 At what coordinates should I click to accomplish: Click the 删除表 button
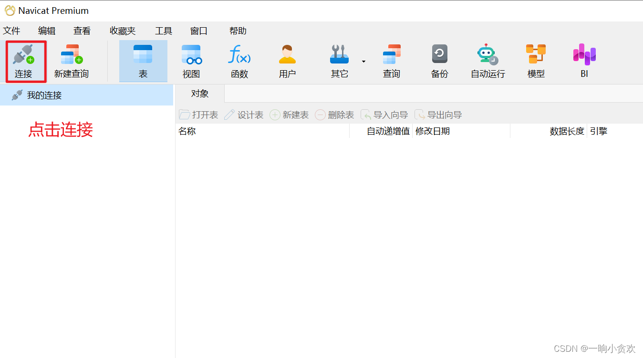pos(334,115)
